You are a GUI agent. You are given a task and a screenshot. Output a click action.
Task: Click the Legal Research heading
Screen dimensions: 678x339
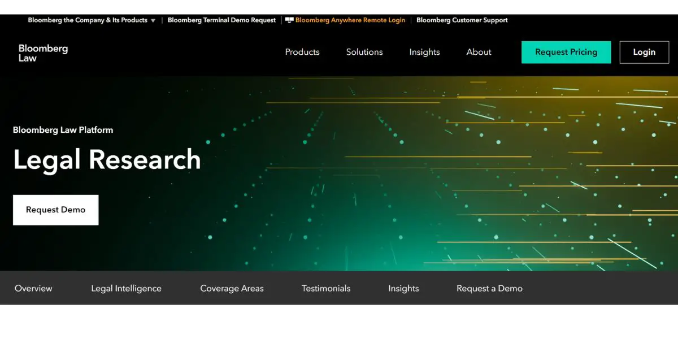(x=107, y=160)
